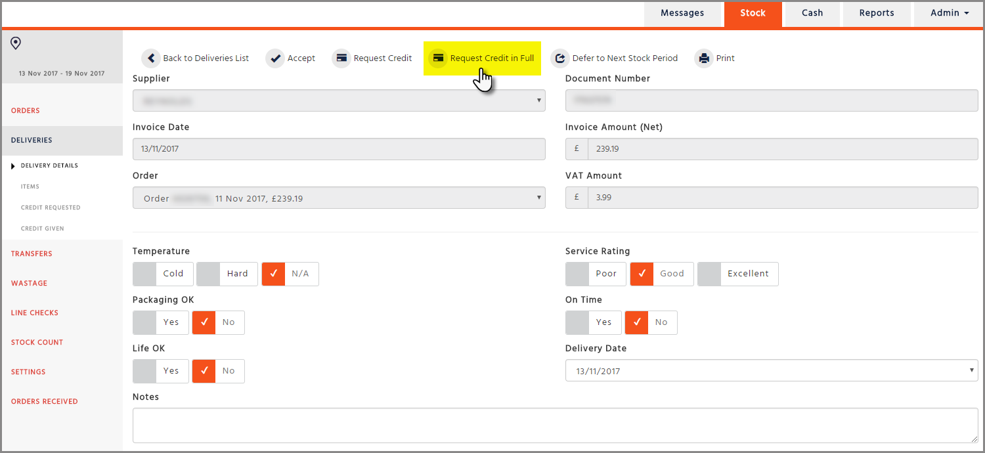This screenshot has width=985, height=453.
Task: Click Request Credit button label
Action: click(383, 58)
